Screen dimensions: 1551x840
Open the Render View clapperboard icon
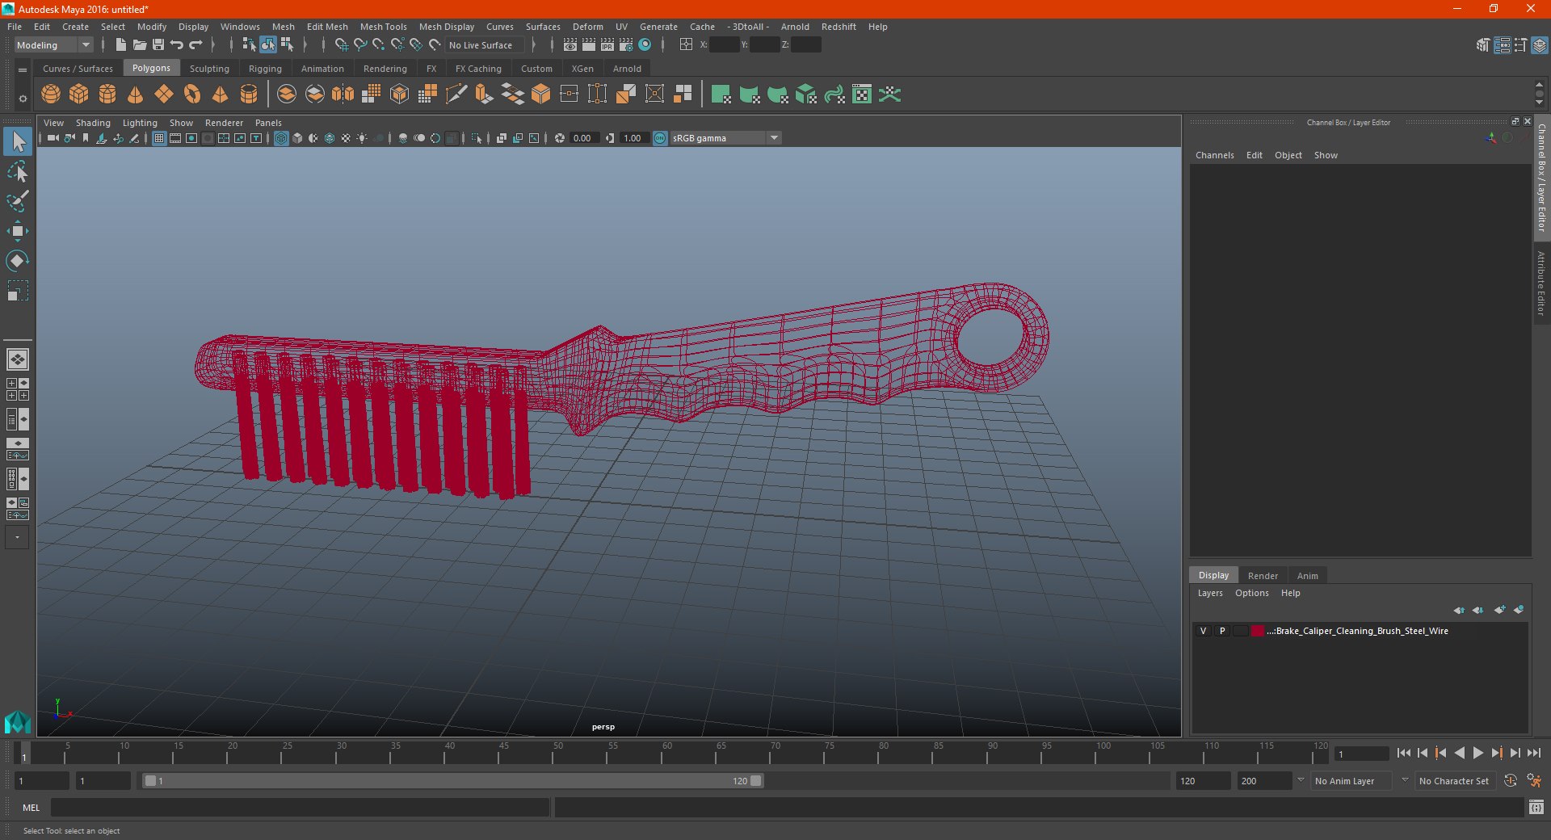click(x=570, y=45)
